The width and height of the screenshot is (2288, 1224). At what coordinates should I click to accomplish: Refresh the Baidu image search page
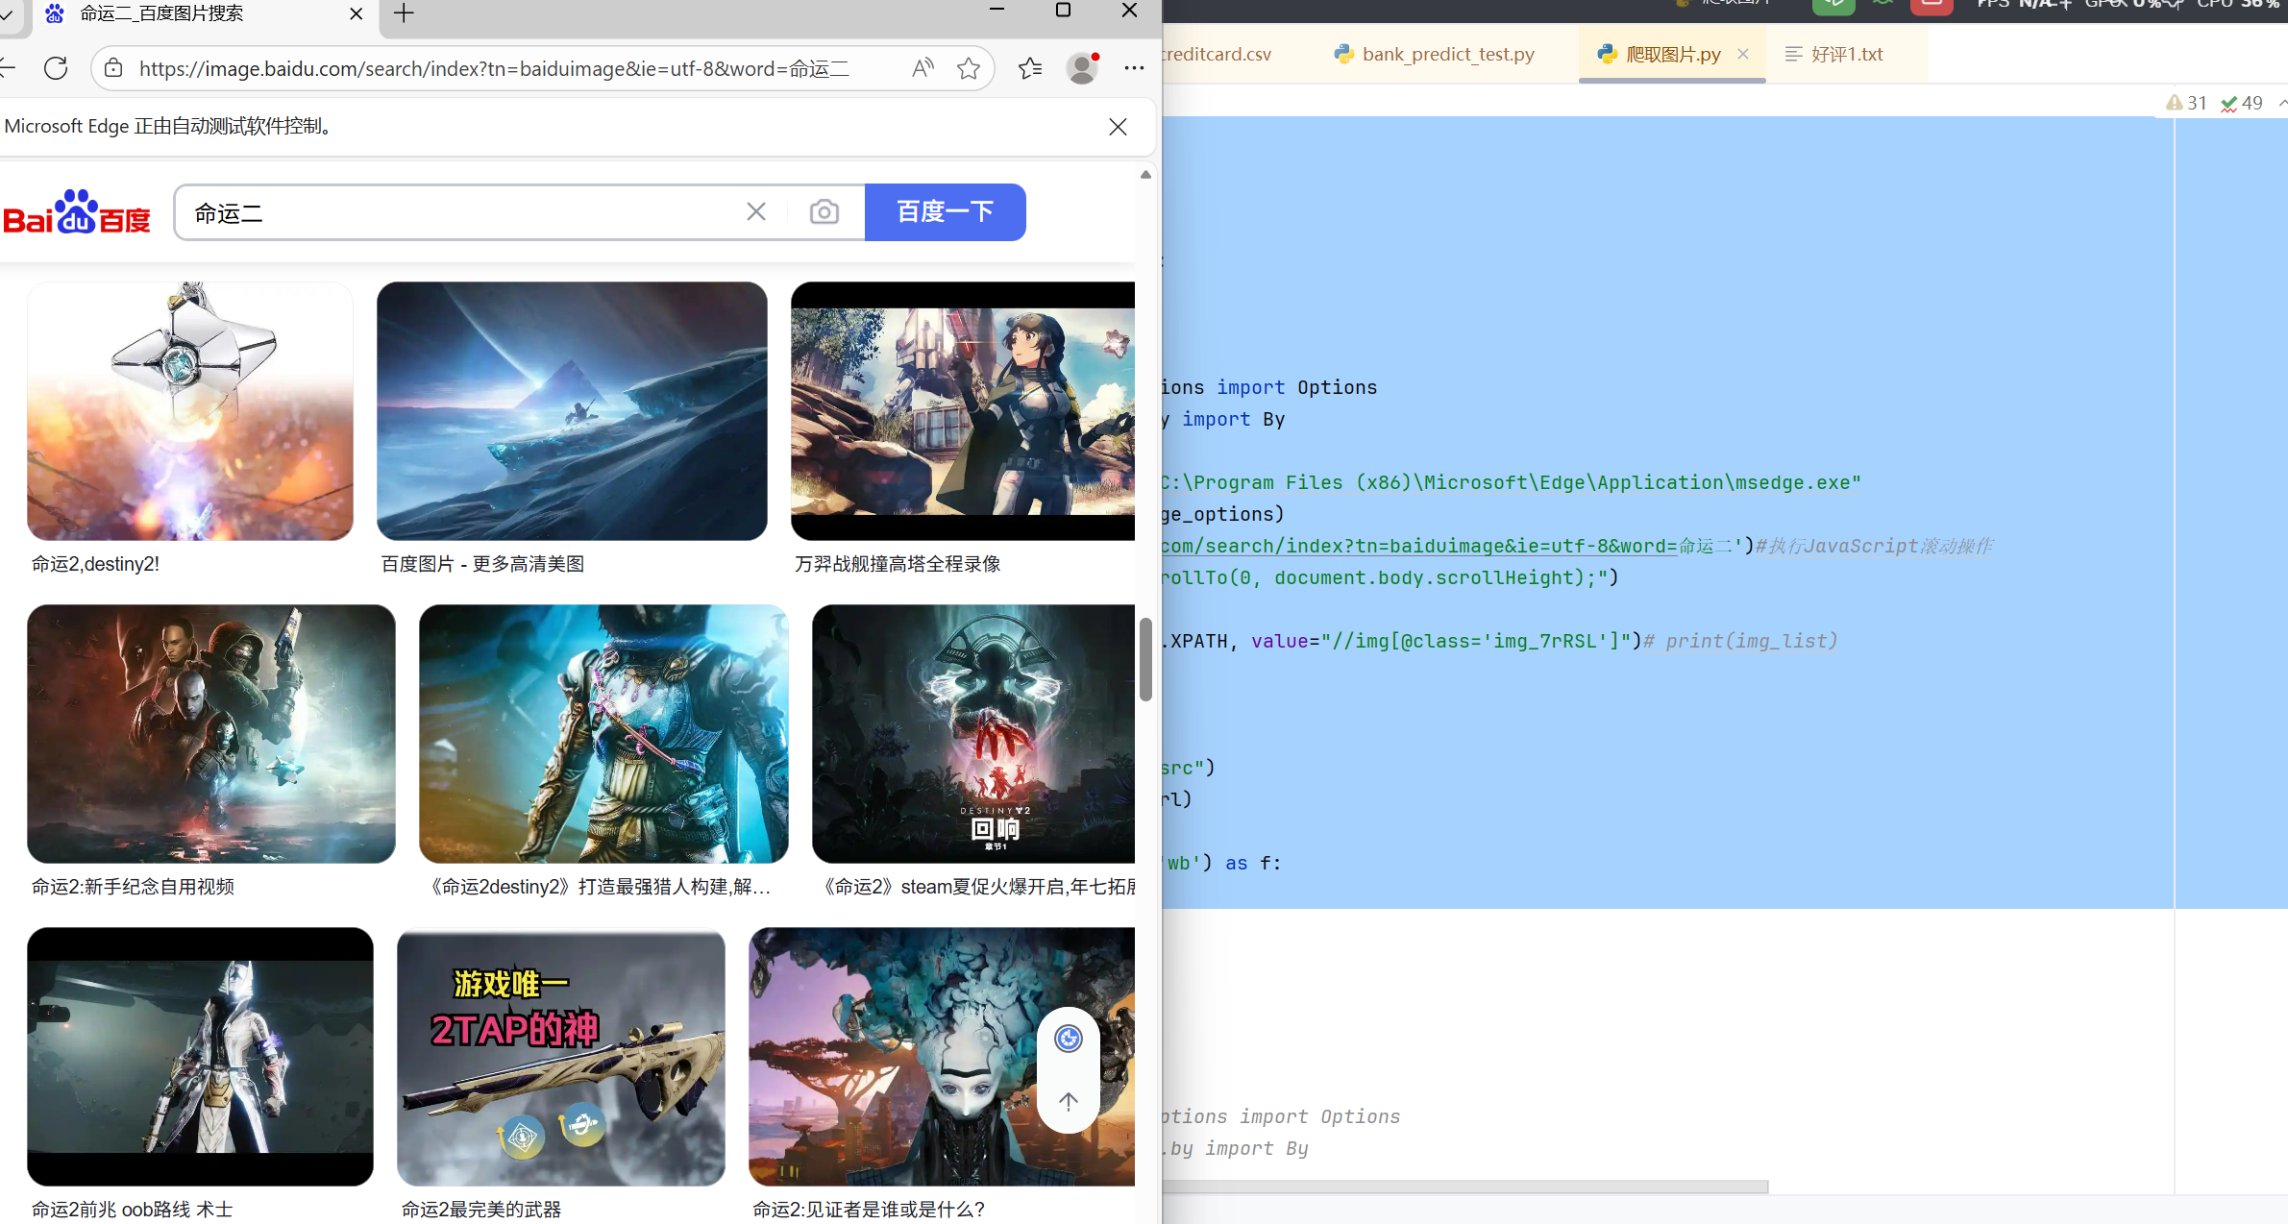(56, 68)
